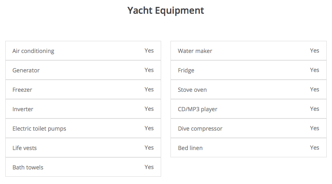332x184 pixels.
Task: Select the CD/MP3 player label
Action: pos(198,109)
